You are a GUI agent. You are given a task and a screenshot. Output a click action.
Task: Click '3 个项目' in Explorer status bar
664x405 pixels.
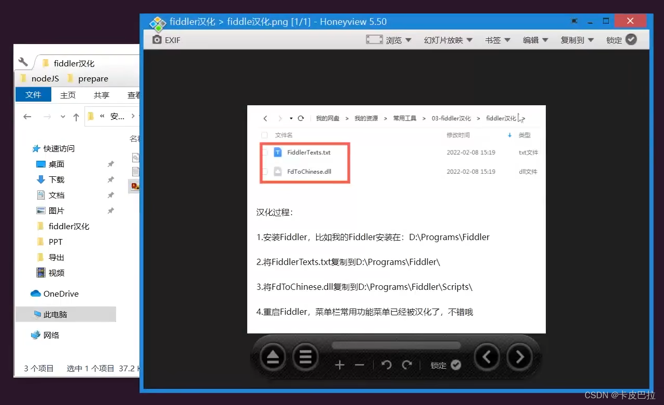(x=39, y=368)
